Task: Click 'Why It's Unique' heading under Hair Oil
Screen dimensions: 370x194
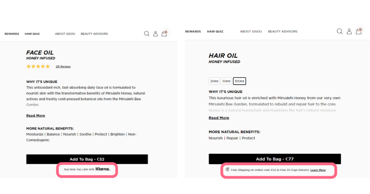Action: [x=225, y=92]
